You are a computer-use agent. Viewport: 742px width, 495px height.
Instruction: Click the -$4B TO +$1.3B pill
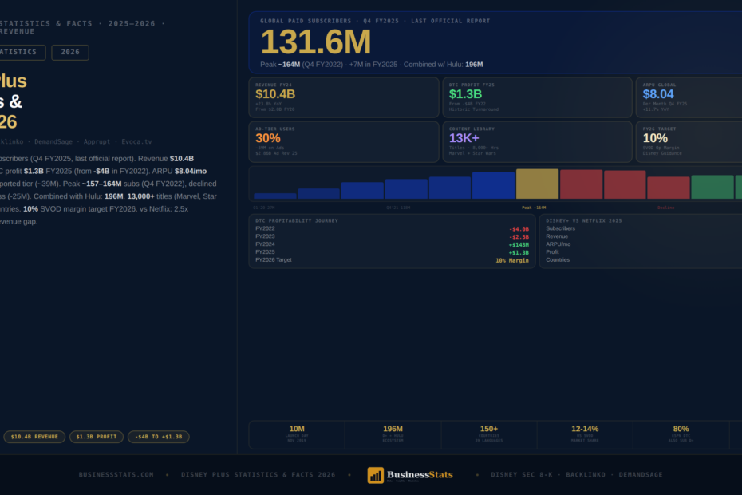[159, 437]
